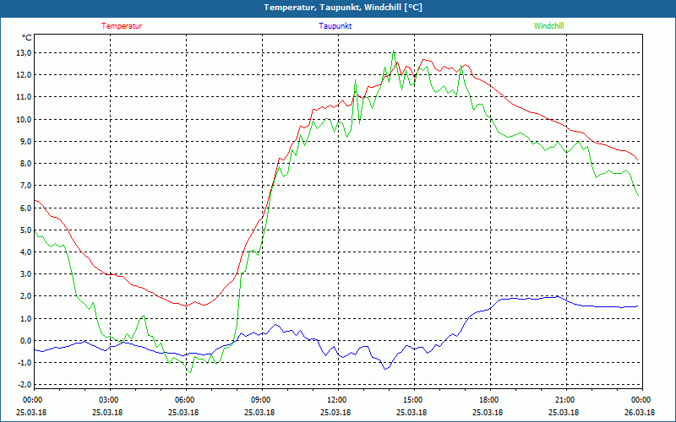Click the 13,0 y-axis value
This screenshot has width=676, height=422.
(24, 53)
